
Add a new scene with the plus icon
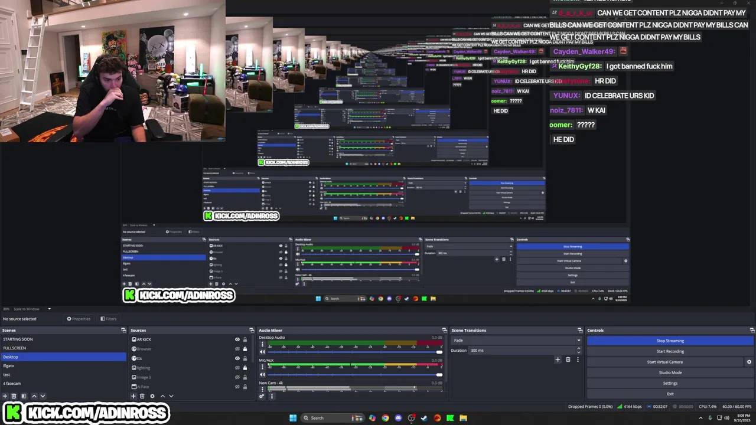click(5, 396)
